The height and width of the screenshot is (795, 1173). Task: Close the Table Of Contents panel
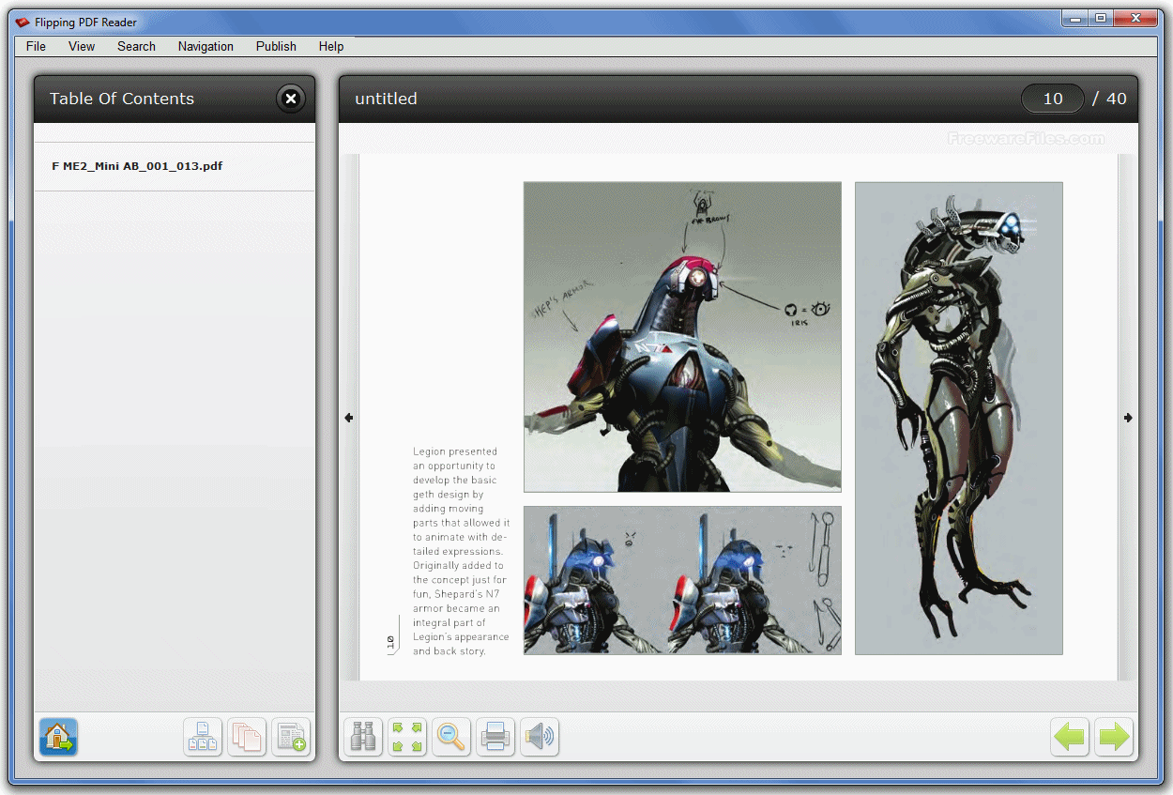point(291,99)
